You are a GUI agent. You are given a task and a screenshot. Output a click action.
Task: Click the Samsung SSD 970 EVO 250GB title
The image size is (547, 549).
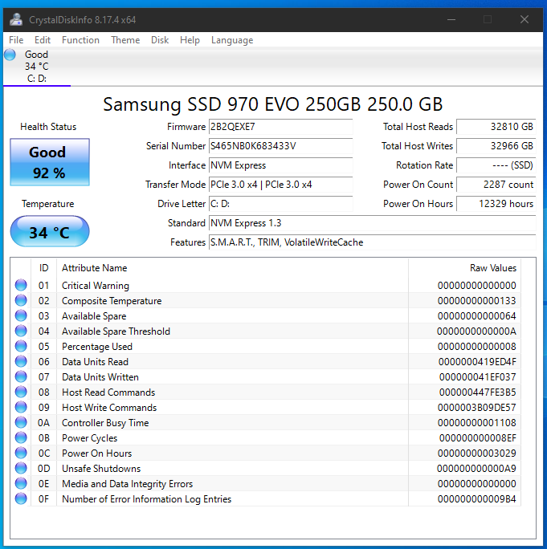click(x=273, y=104)
